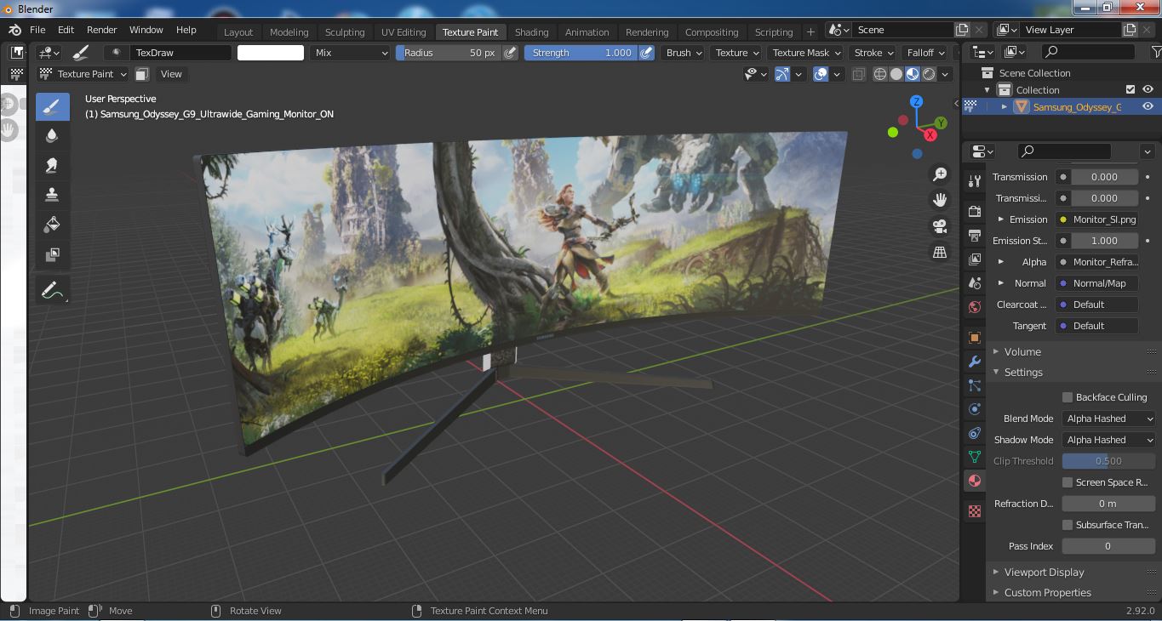Click the brush color white swatch
The image size is (1162, 621).
tap(271, 53)
